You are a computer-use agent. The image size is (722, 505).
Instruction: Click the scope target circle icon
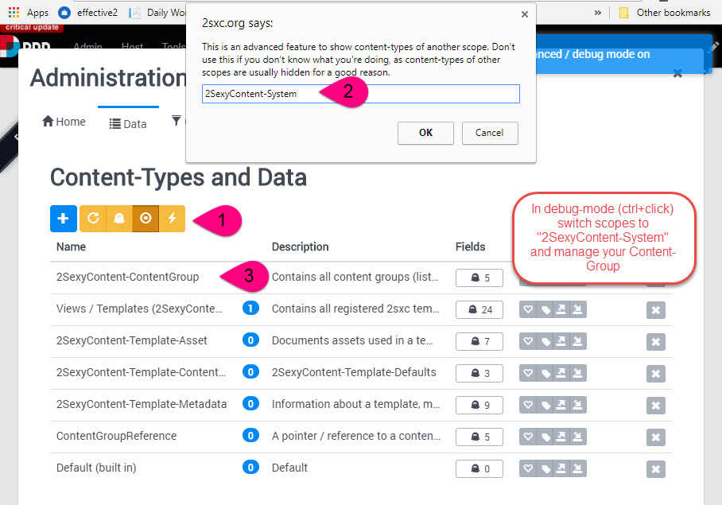tap(146, 218)
